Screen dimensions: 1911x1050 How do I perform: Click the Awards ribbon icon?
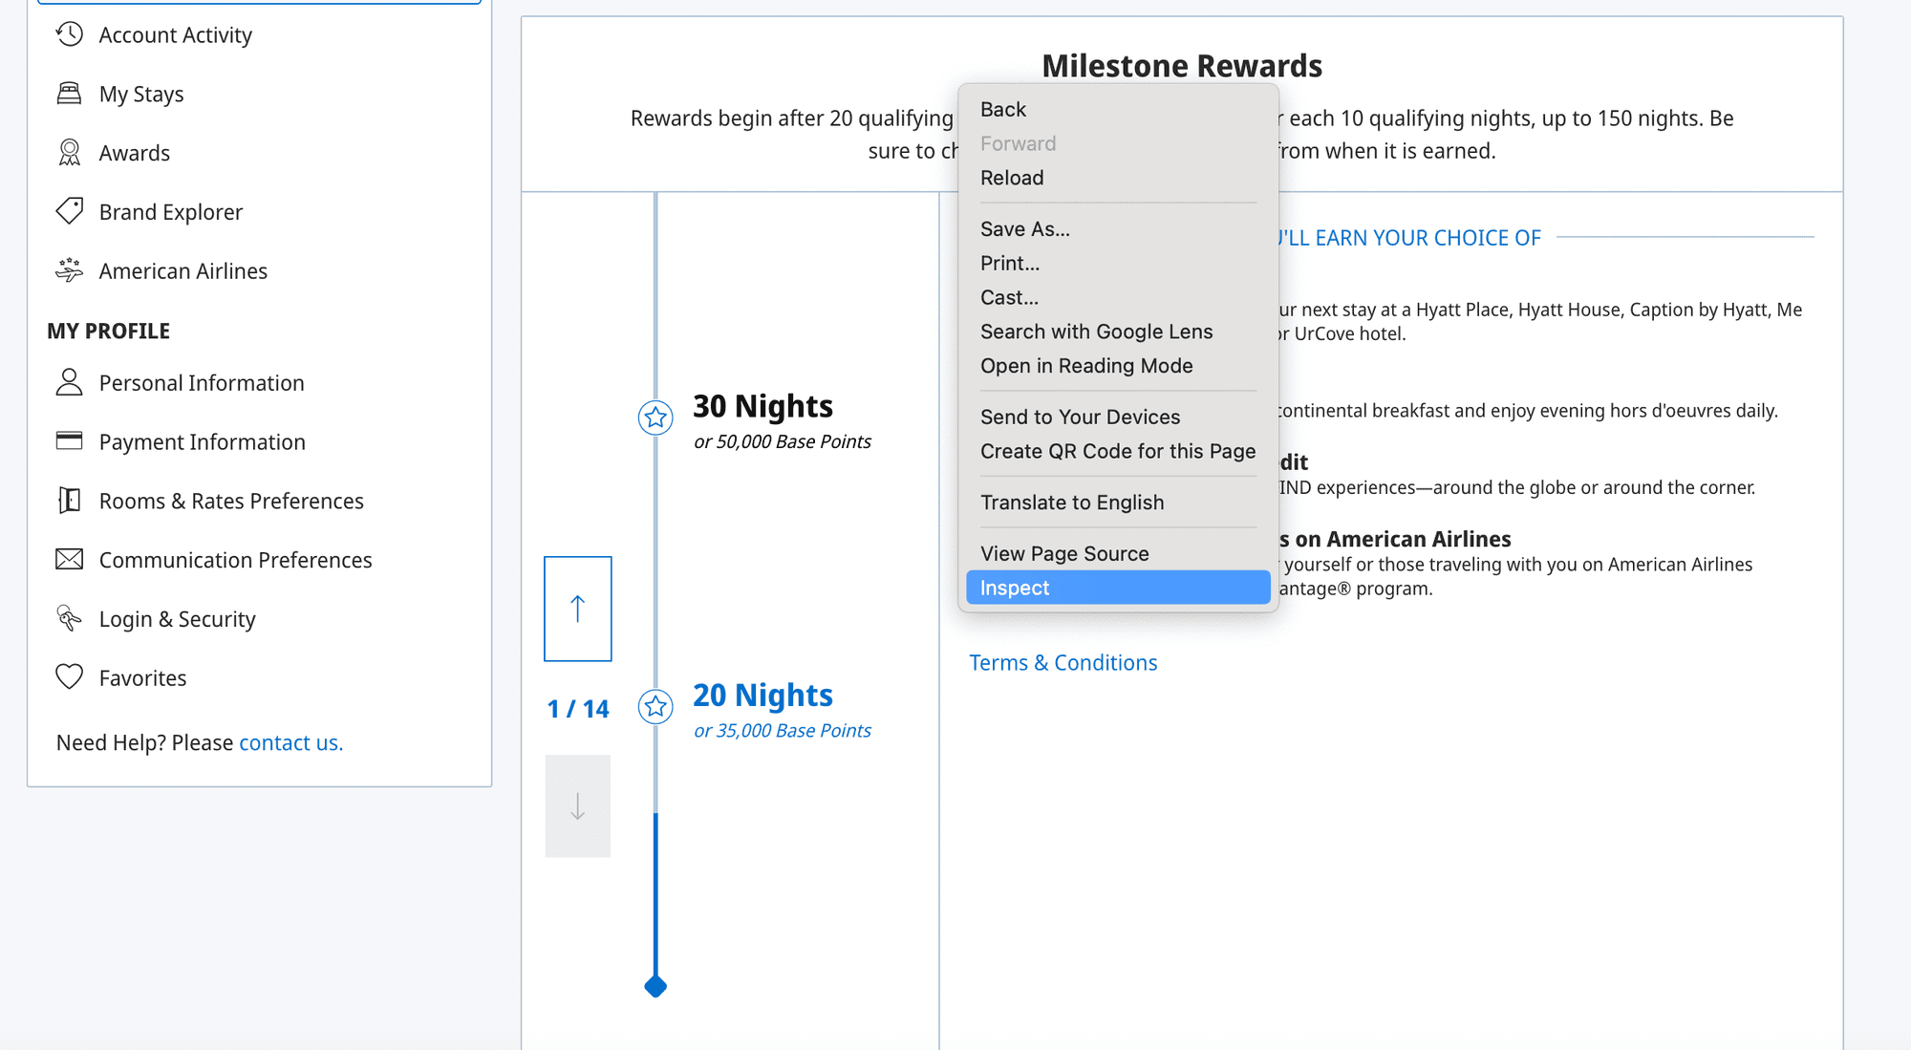pos(69,153)
